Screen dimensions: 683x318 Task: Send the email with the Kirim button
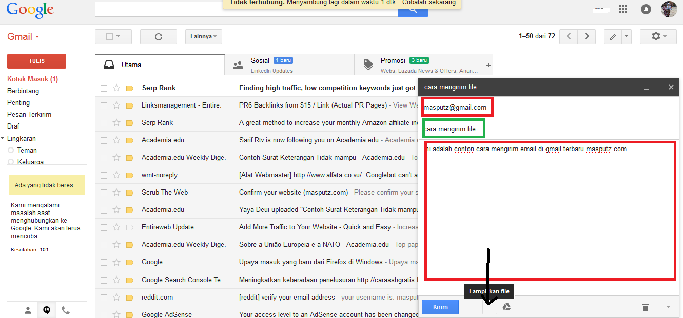[440, 307]
